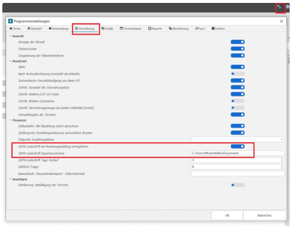292x228 pixels.
Task: Toggle Selbstzahler: Bei Bezahlung sofort abrechnen
Action: [238, 126]
